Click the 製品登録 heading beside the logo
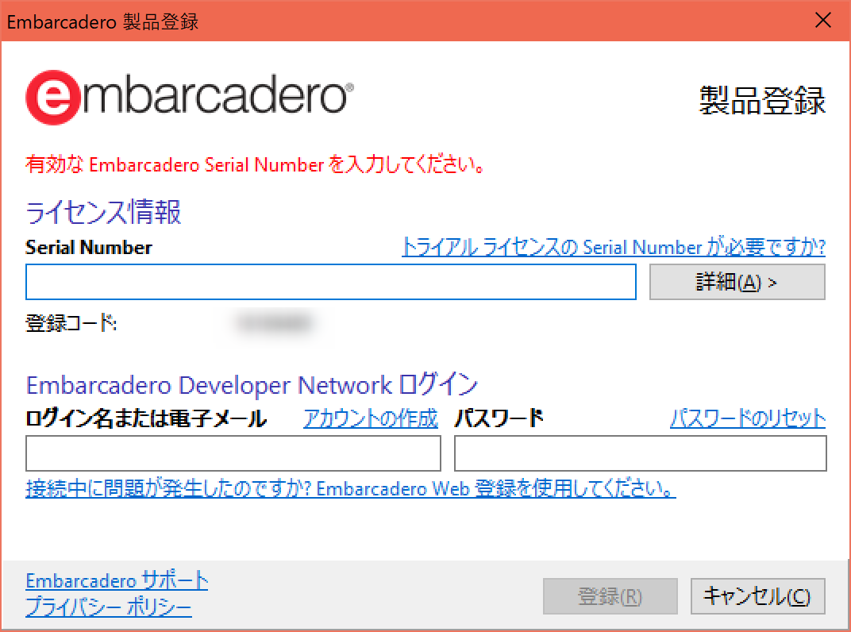The height and width of the screenshot is (632, 851). (x=762, y=100)
